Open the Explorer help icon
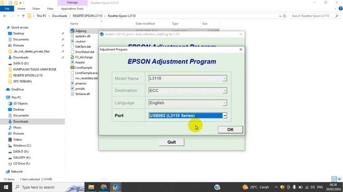Image resolution: width=343 pixels, height=192 pixels. click(341, 9)
